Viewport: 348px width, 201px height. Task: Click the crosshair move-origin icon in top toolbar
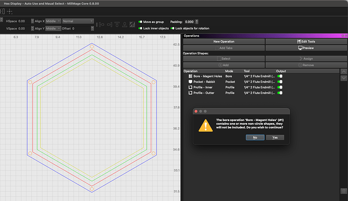pyautogui.click(x=10, y=11)
